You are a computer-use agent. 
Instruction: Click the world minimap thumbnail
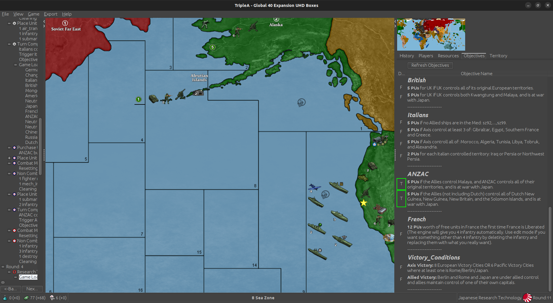point(431,35)
